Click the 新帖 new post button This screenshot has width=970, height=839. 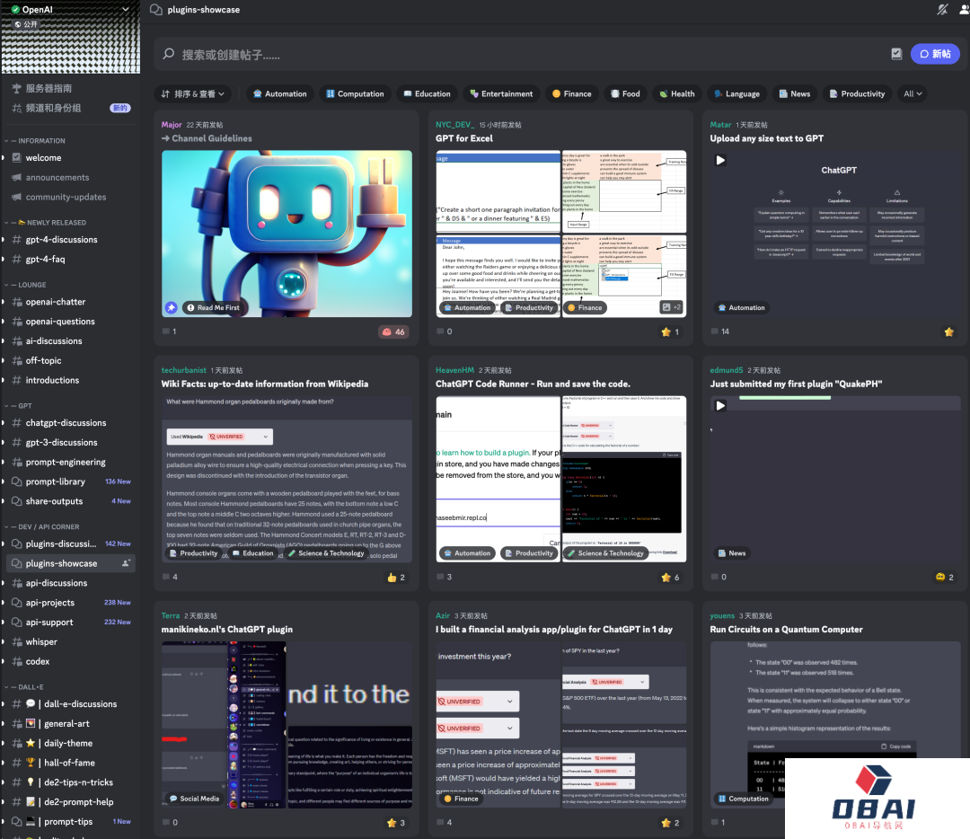[x=934, y=54]
